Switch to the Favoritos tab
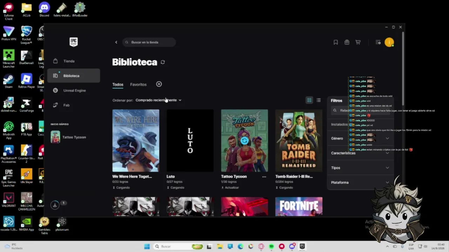 point(138,84)
